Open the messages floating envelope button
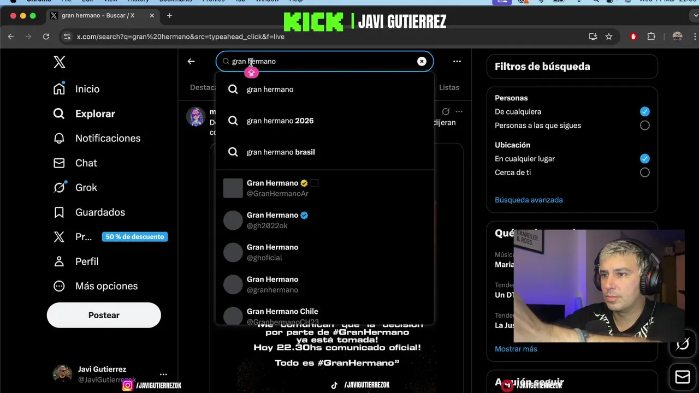699x393 pixels. pyautogui.click(x=683, y=377)
